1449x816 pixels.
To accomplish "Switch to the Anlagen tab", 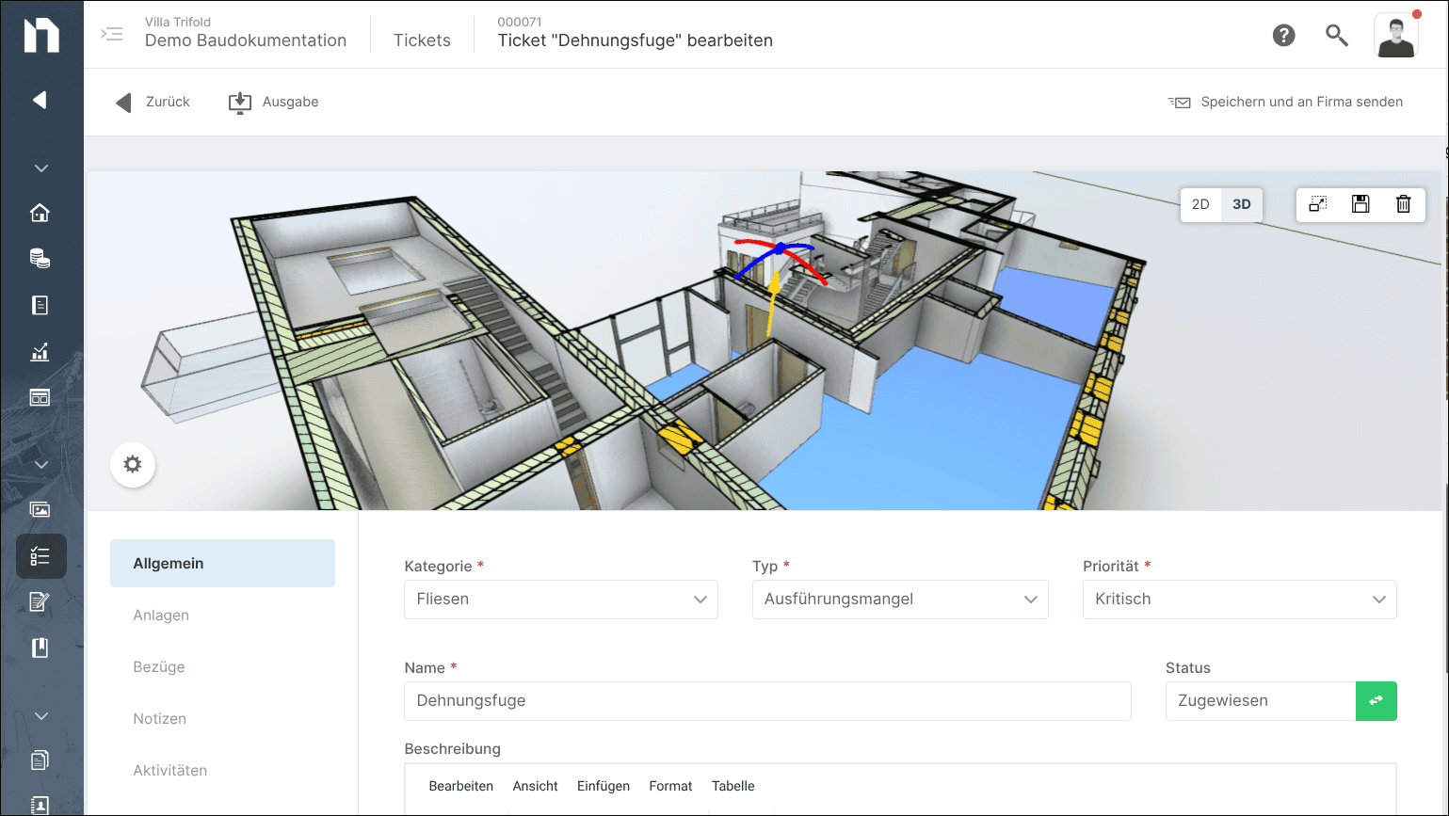I will coord(160,615).
